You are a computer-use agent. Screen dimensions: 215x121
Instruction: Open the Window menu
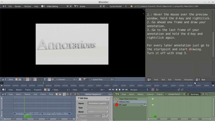point(28,6)
